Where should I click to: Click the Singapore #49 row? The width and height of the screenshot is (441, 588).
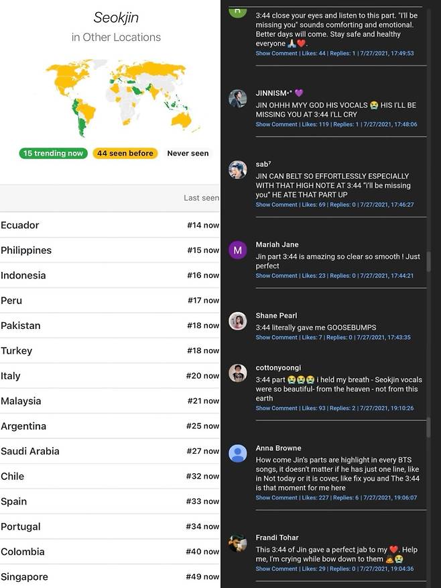[x=110, y=577]
